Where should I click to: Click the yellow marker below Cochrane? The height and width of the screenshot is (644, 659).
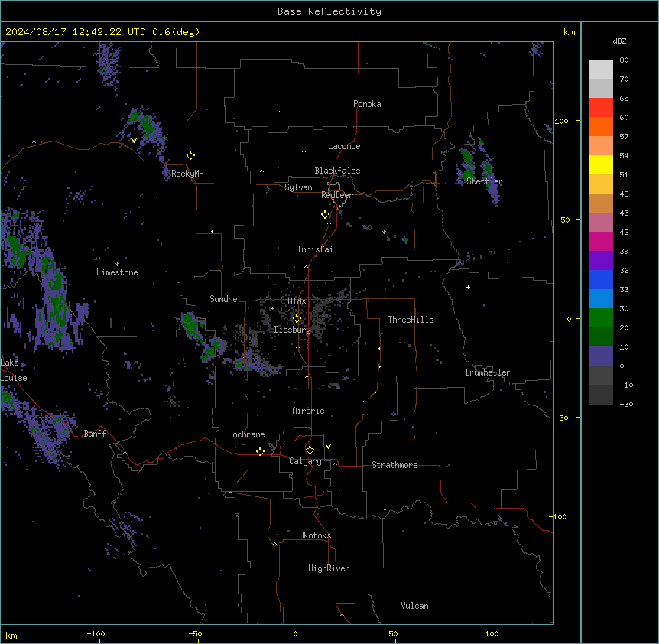(260, 451)
